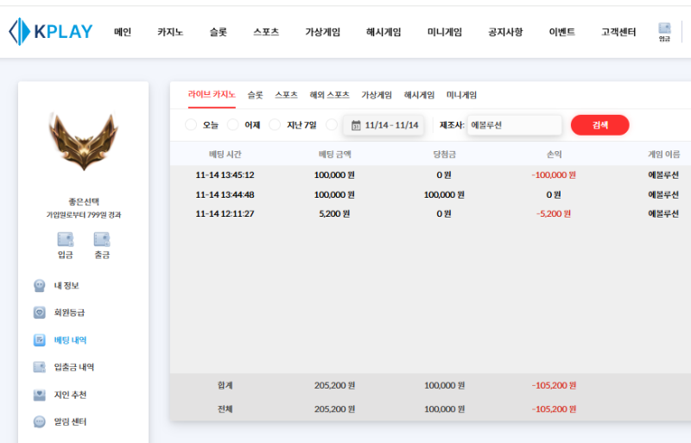
Task: Go to 베팅 내역 in sidebar
Action: [x=70, y=340]
